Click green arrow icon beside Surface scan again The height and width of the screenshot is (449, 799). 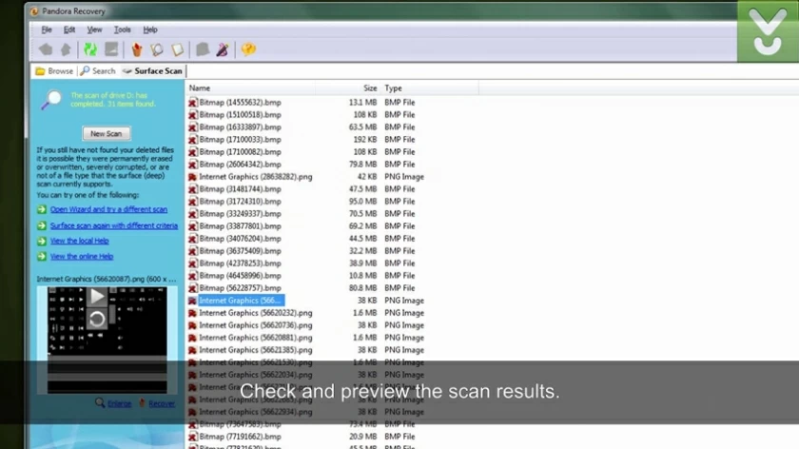42,225
